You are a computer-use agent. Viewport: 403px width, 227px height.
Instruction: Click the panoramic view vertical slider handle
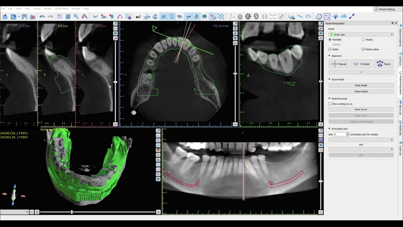point(321,181)
